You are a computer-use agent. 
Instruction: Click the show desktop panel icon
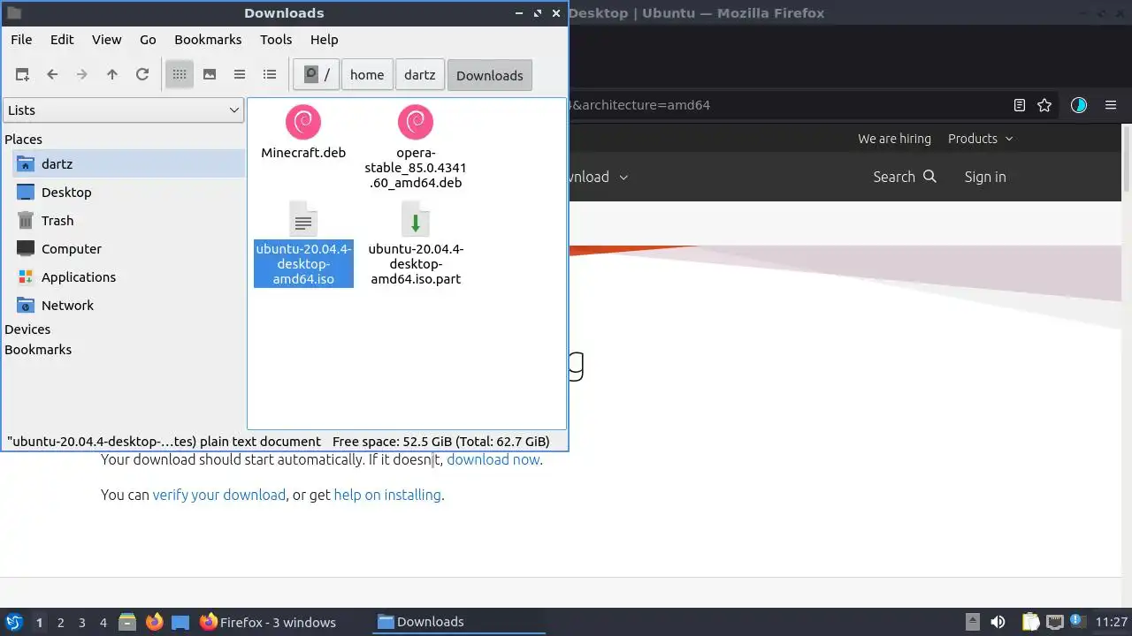tap(180, 622)
